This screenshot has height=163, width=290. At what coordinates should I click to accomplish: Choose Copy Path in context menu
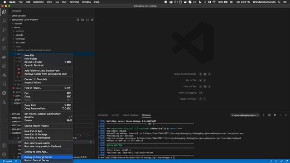coord(47,105)
